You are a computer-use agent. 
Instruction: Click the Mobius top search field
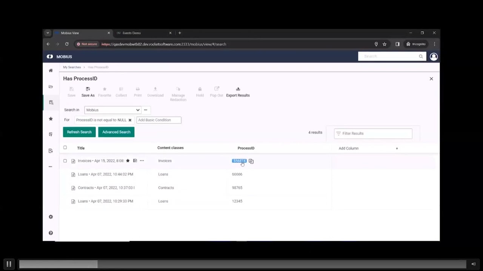pyautogui.click(x=392, y=56)
